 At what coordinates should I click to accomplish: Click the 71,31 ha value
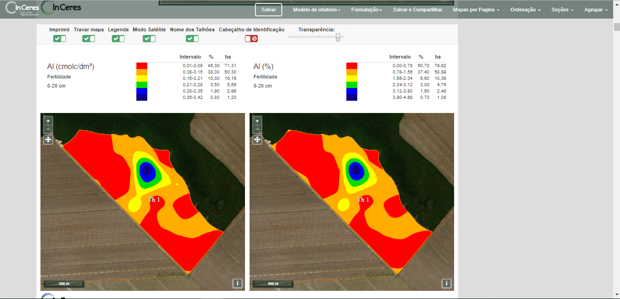click(x=230, y=66)
